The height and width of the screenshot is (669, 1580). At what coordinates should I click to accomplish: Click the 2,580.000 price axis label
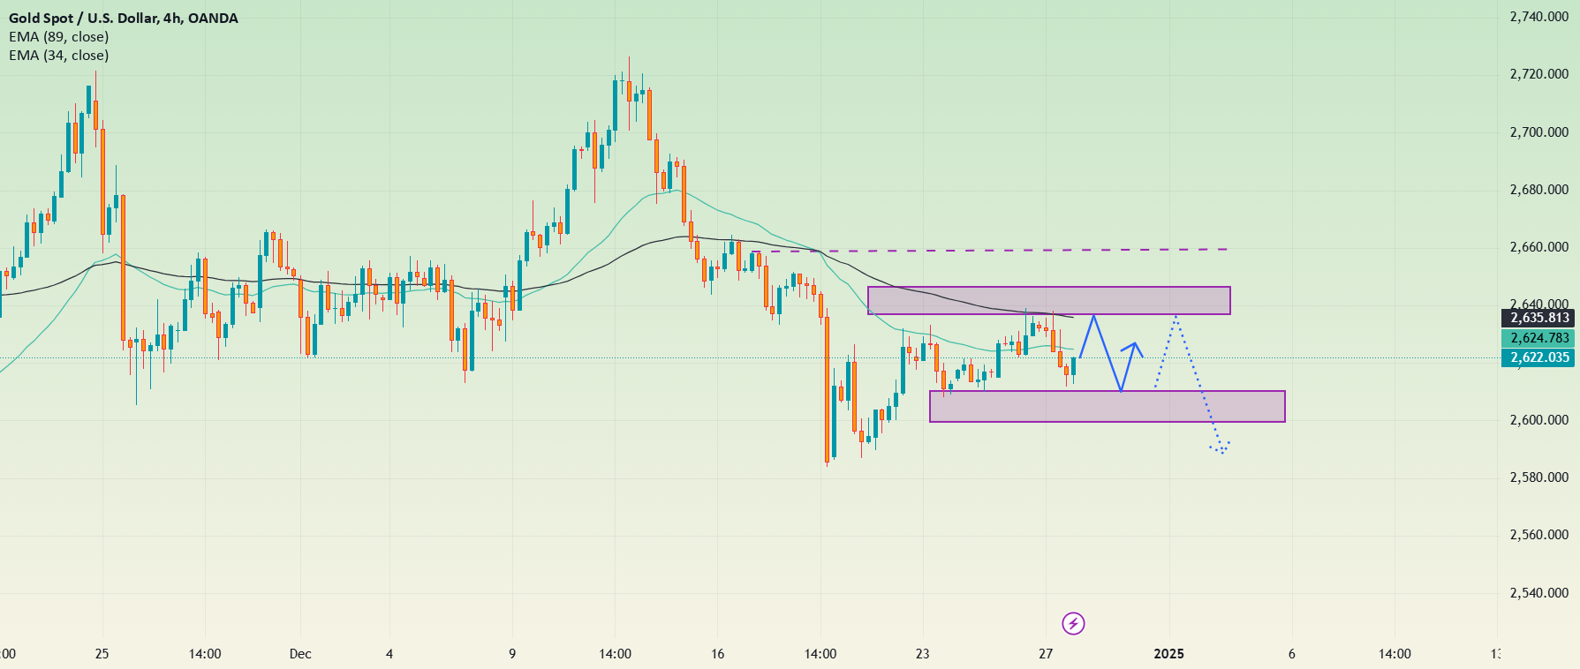(1539, 477)
